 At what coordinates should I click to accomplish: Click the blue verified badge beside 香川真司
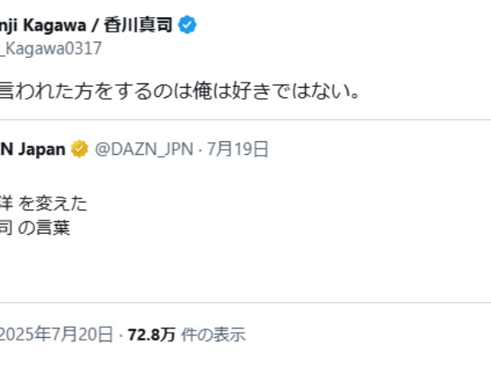pos(188,25)
